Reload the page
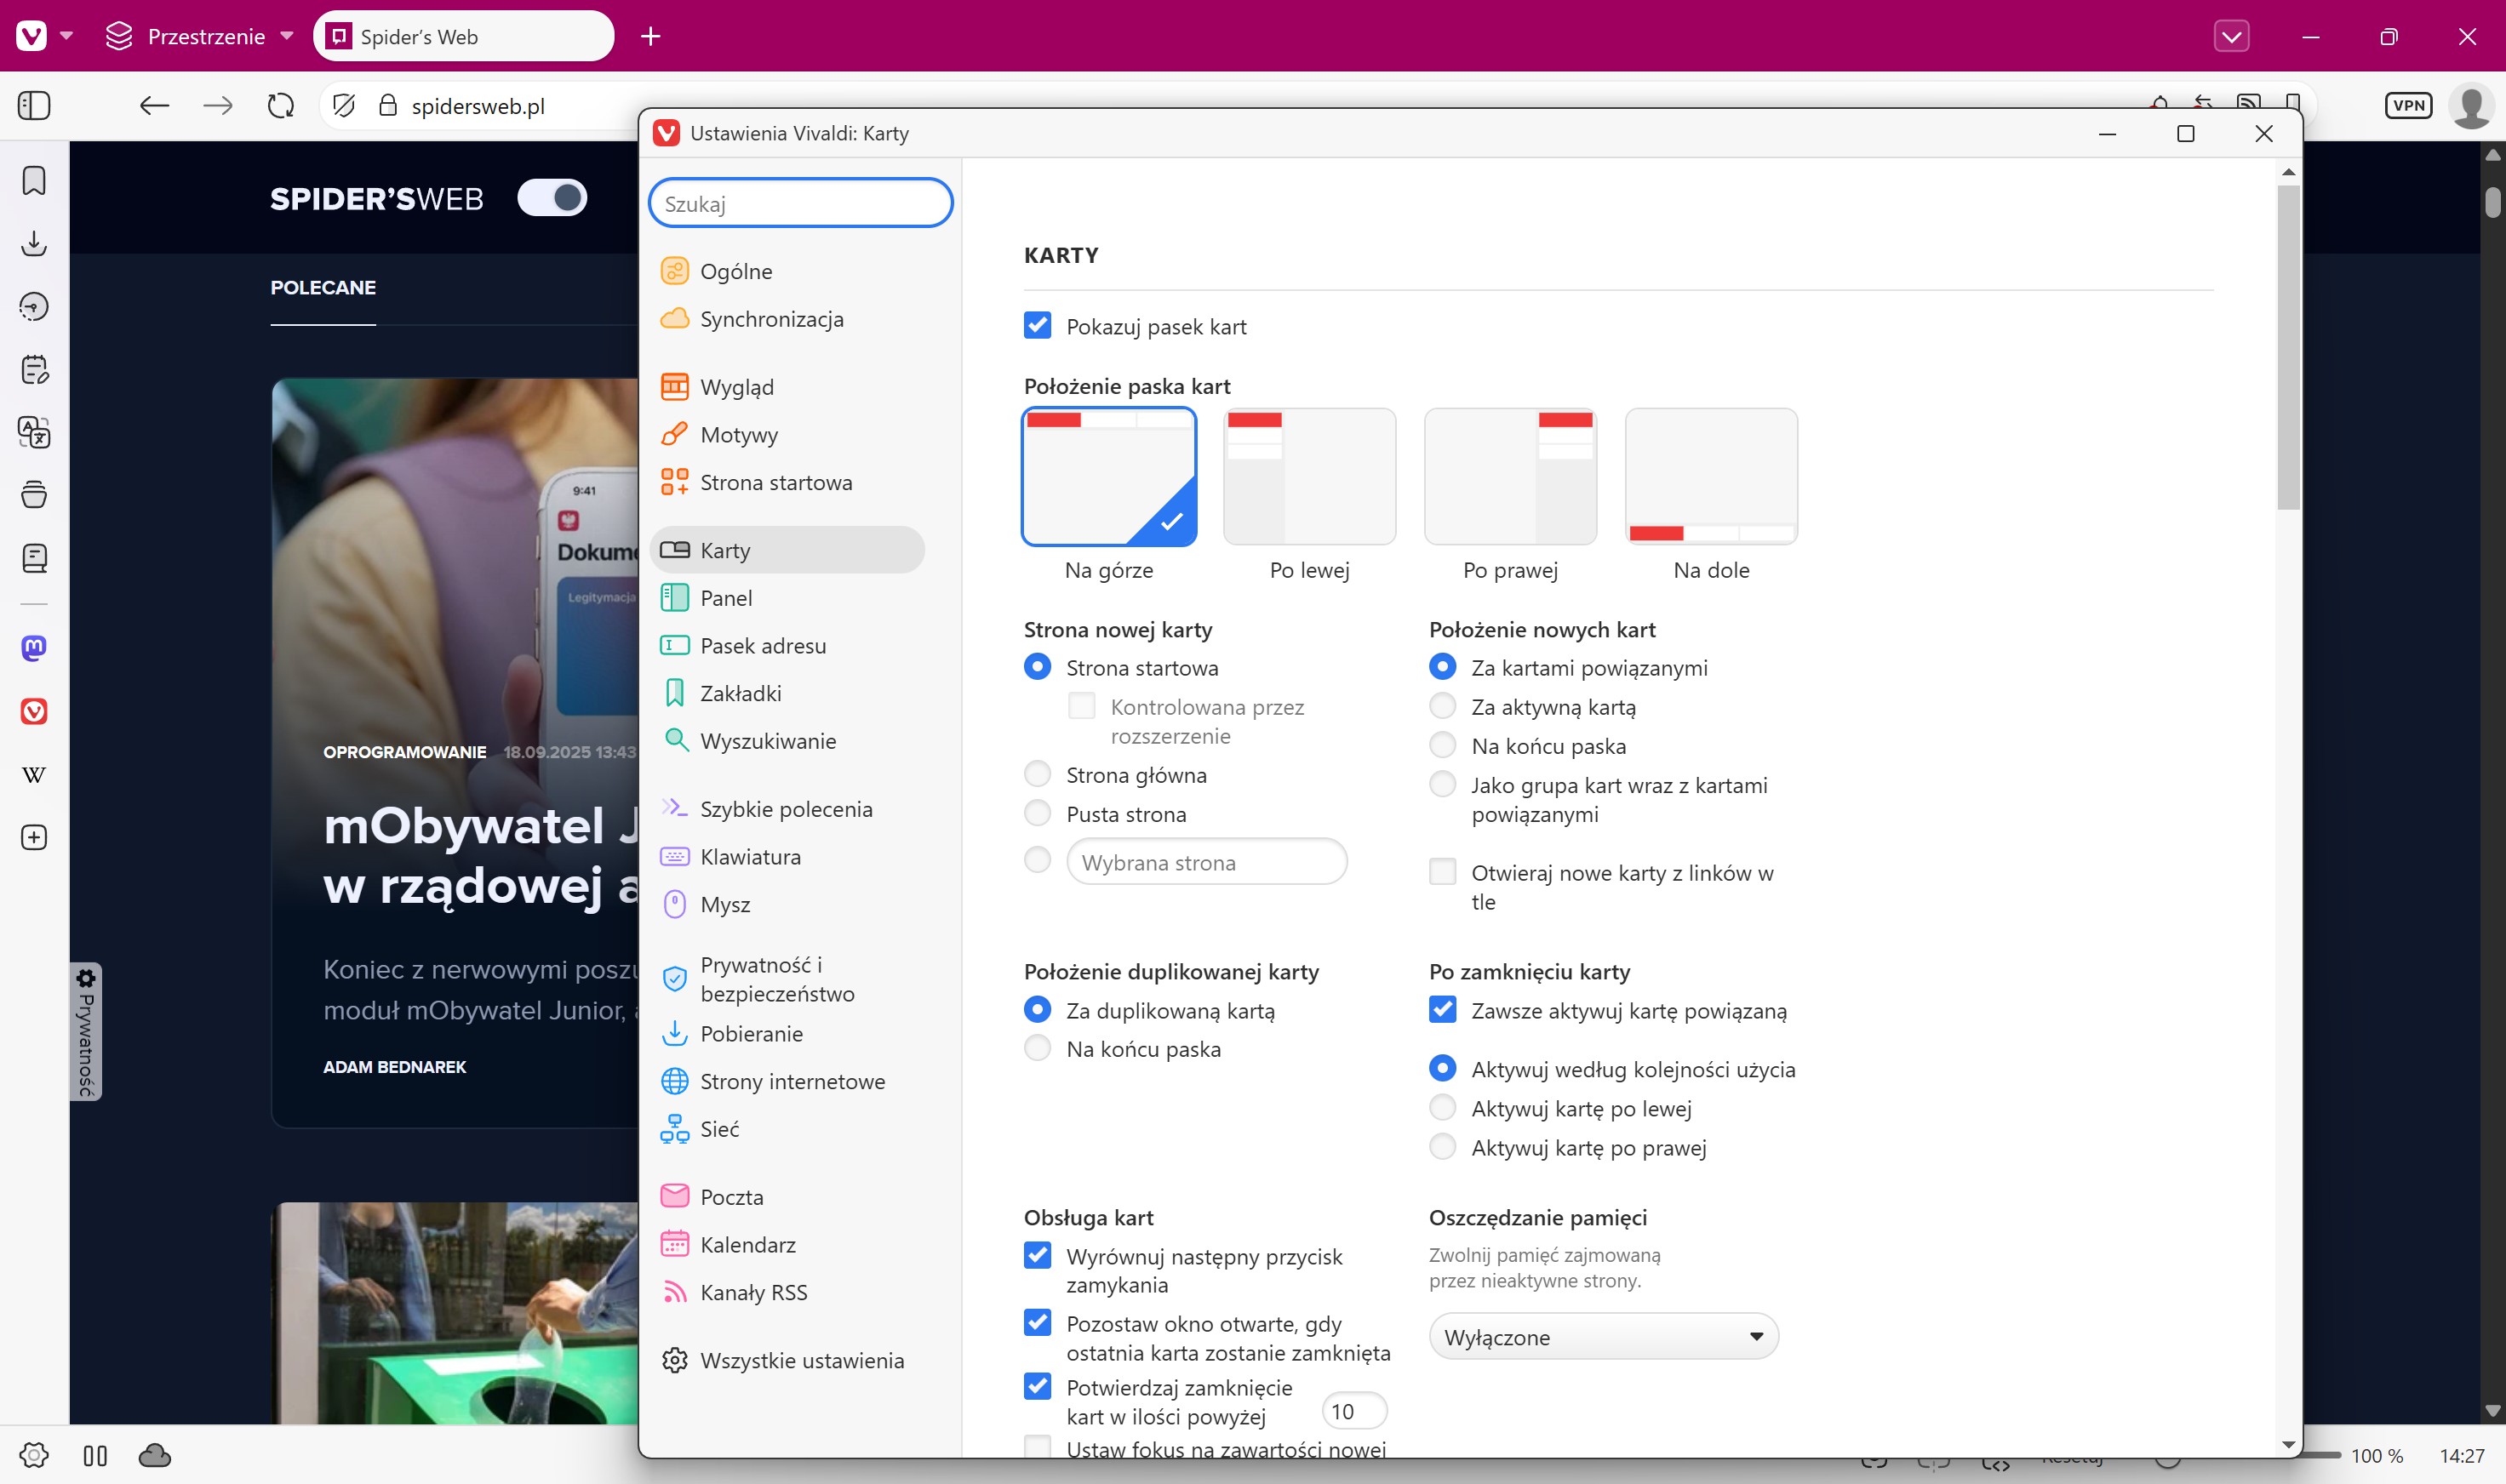This screenshot has height=1484, width=2506. point(281,105)
